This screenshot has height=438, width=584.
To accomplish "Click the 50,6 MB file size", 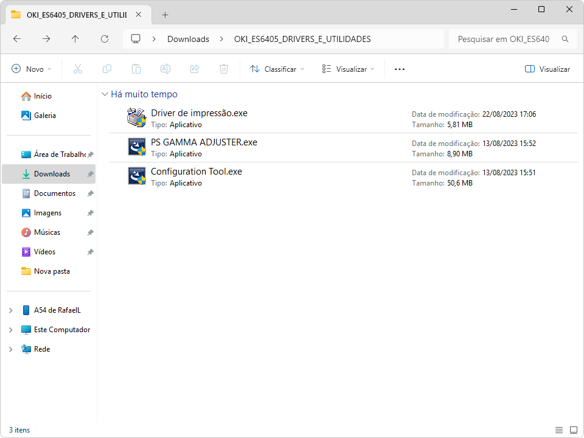I will [x=460, y=183].
